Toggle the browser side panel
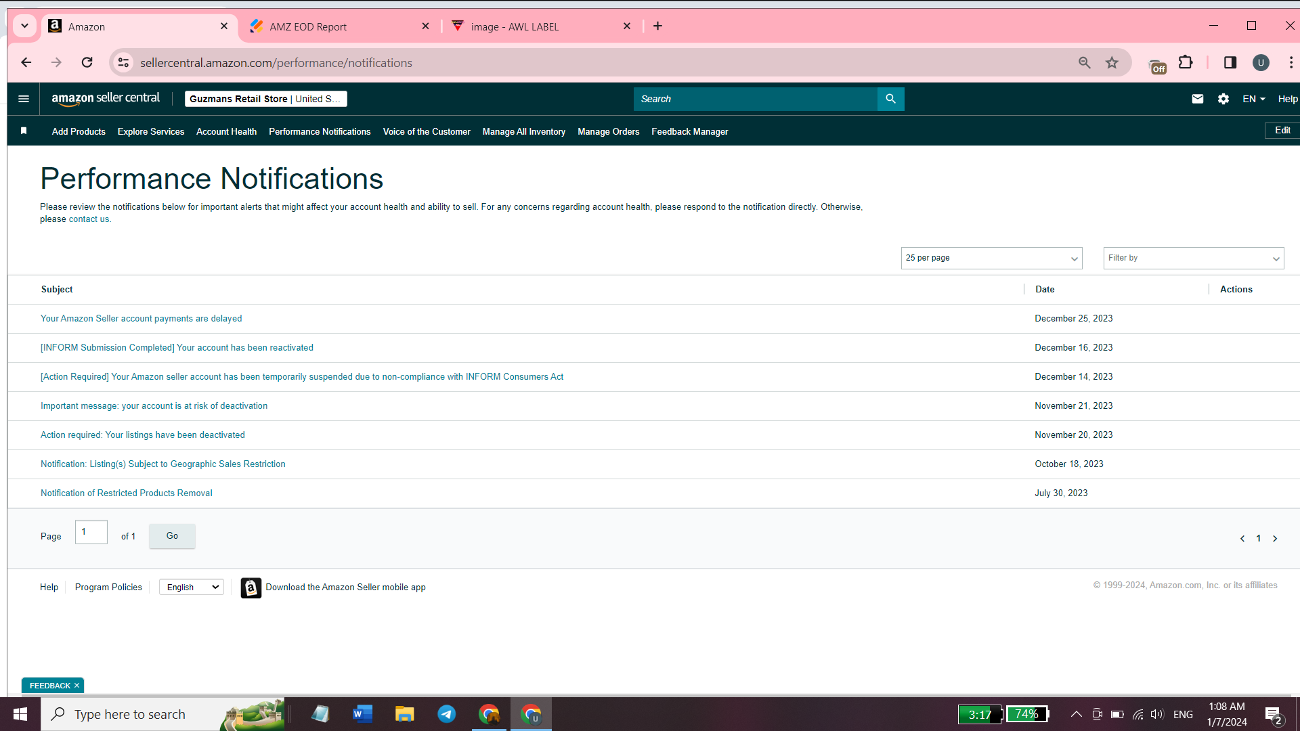 1230,62
